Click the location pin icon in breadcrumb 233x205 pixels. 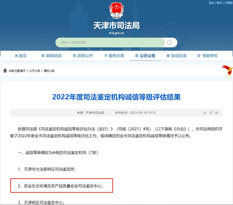pos(5,71)
